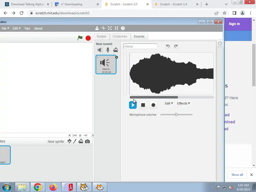Open Firefox from taskbar
256x192 pixels.
coord(53,187)
